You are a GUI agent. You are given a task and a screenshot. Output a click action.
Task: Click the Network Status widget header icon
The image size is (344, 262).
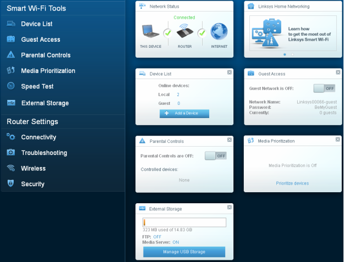click(x=142, y=6)
